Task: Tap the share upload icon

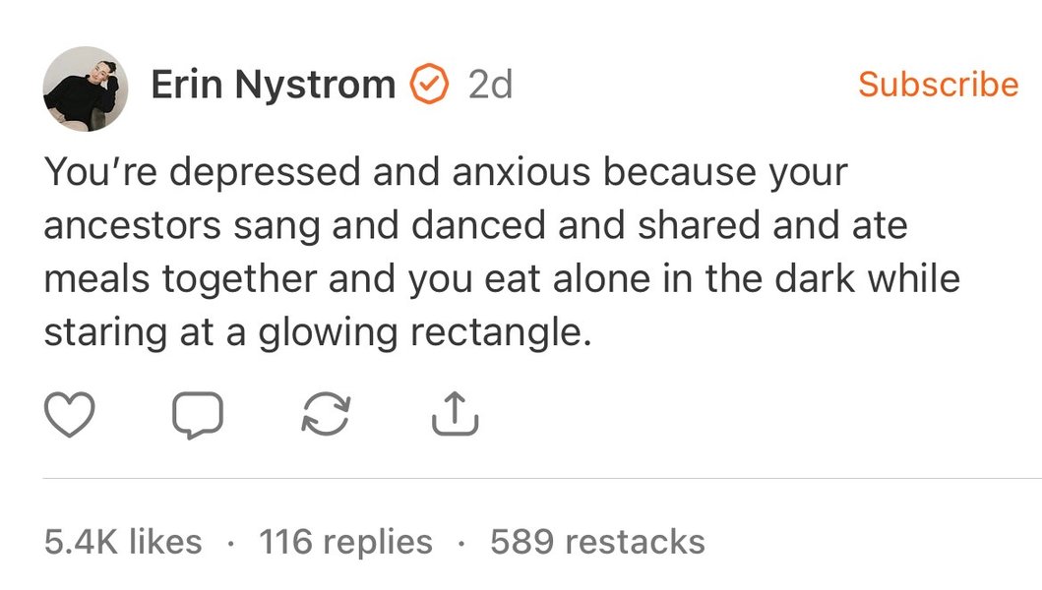Action: coord(455,415)
